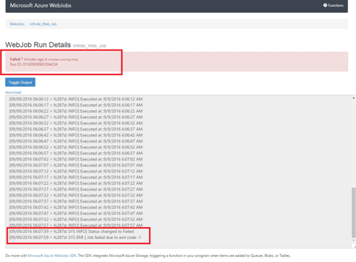Click log line executed at 6:06:52 AM

76,147
